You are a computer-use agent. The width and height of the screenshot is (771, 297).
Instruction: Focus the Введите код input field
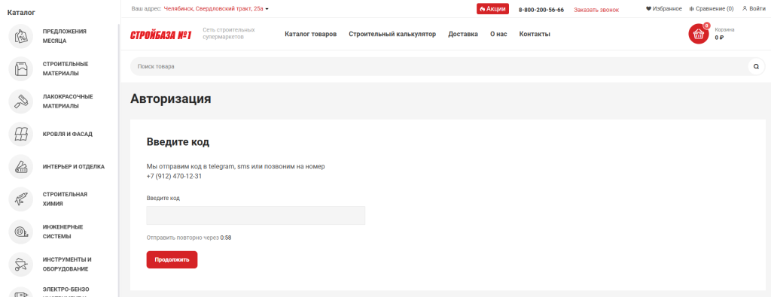pyautogui.click(x=256, y=216)
